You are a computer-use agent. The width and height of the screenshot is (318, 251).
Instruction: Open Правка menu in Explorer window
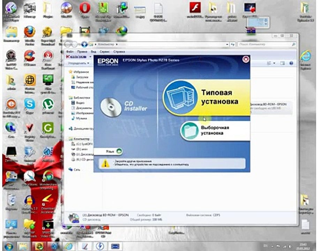point(82,52)
